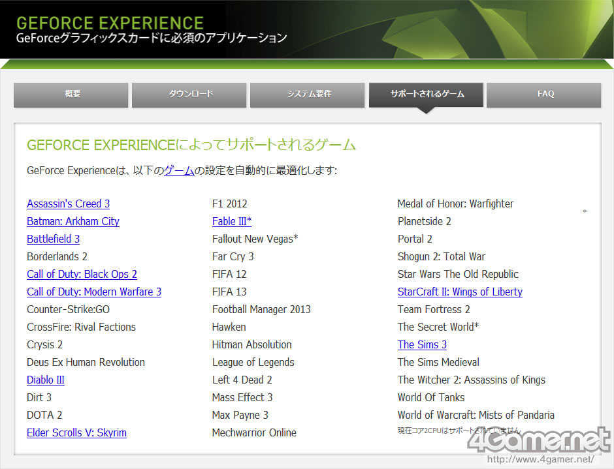This screenshot has height=469, width=614.
Task: Click The Secret World* text
Action: click(438, 327)
